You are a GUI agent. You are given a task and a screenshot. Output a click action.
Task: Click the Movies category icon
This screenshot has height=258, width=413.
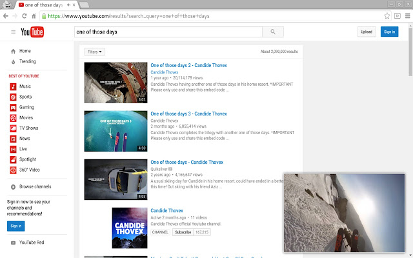[13, 118]
